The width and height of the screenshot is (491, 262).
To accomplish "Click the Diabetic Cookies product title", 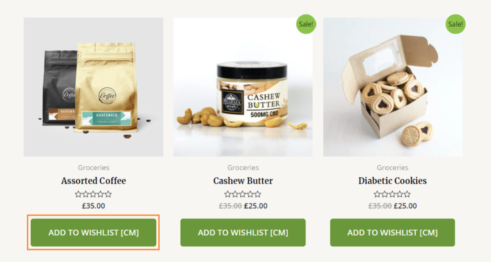I will tap(392, 181).
